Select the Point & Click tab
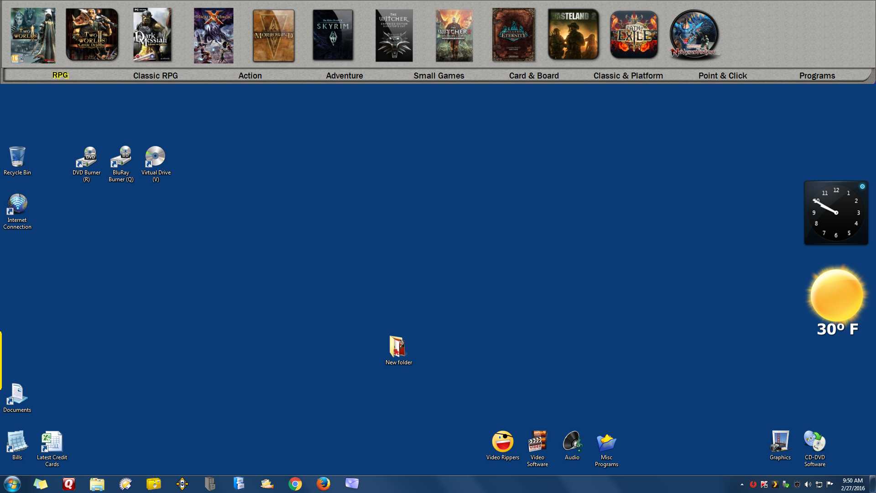The image size is (876, 493). pyautogui.click(x=722, y=76)
